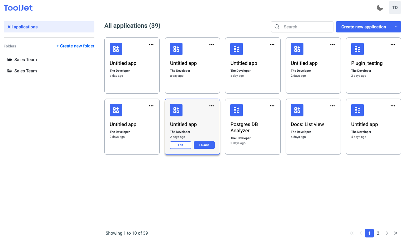This screenshot has height=244, width=410.
Task: Click Create new application button
Action: pos(363,27)
